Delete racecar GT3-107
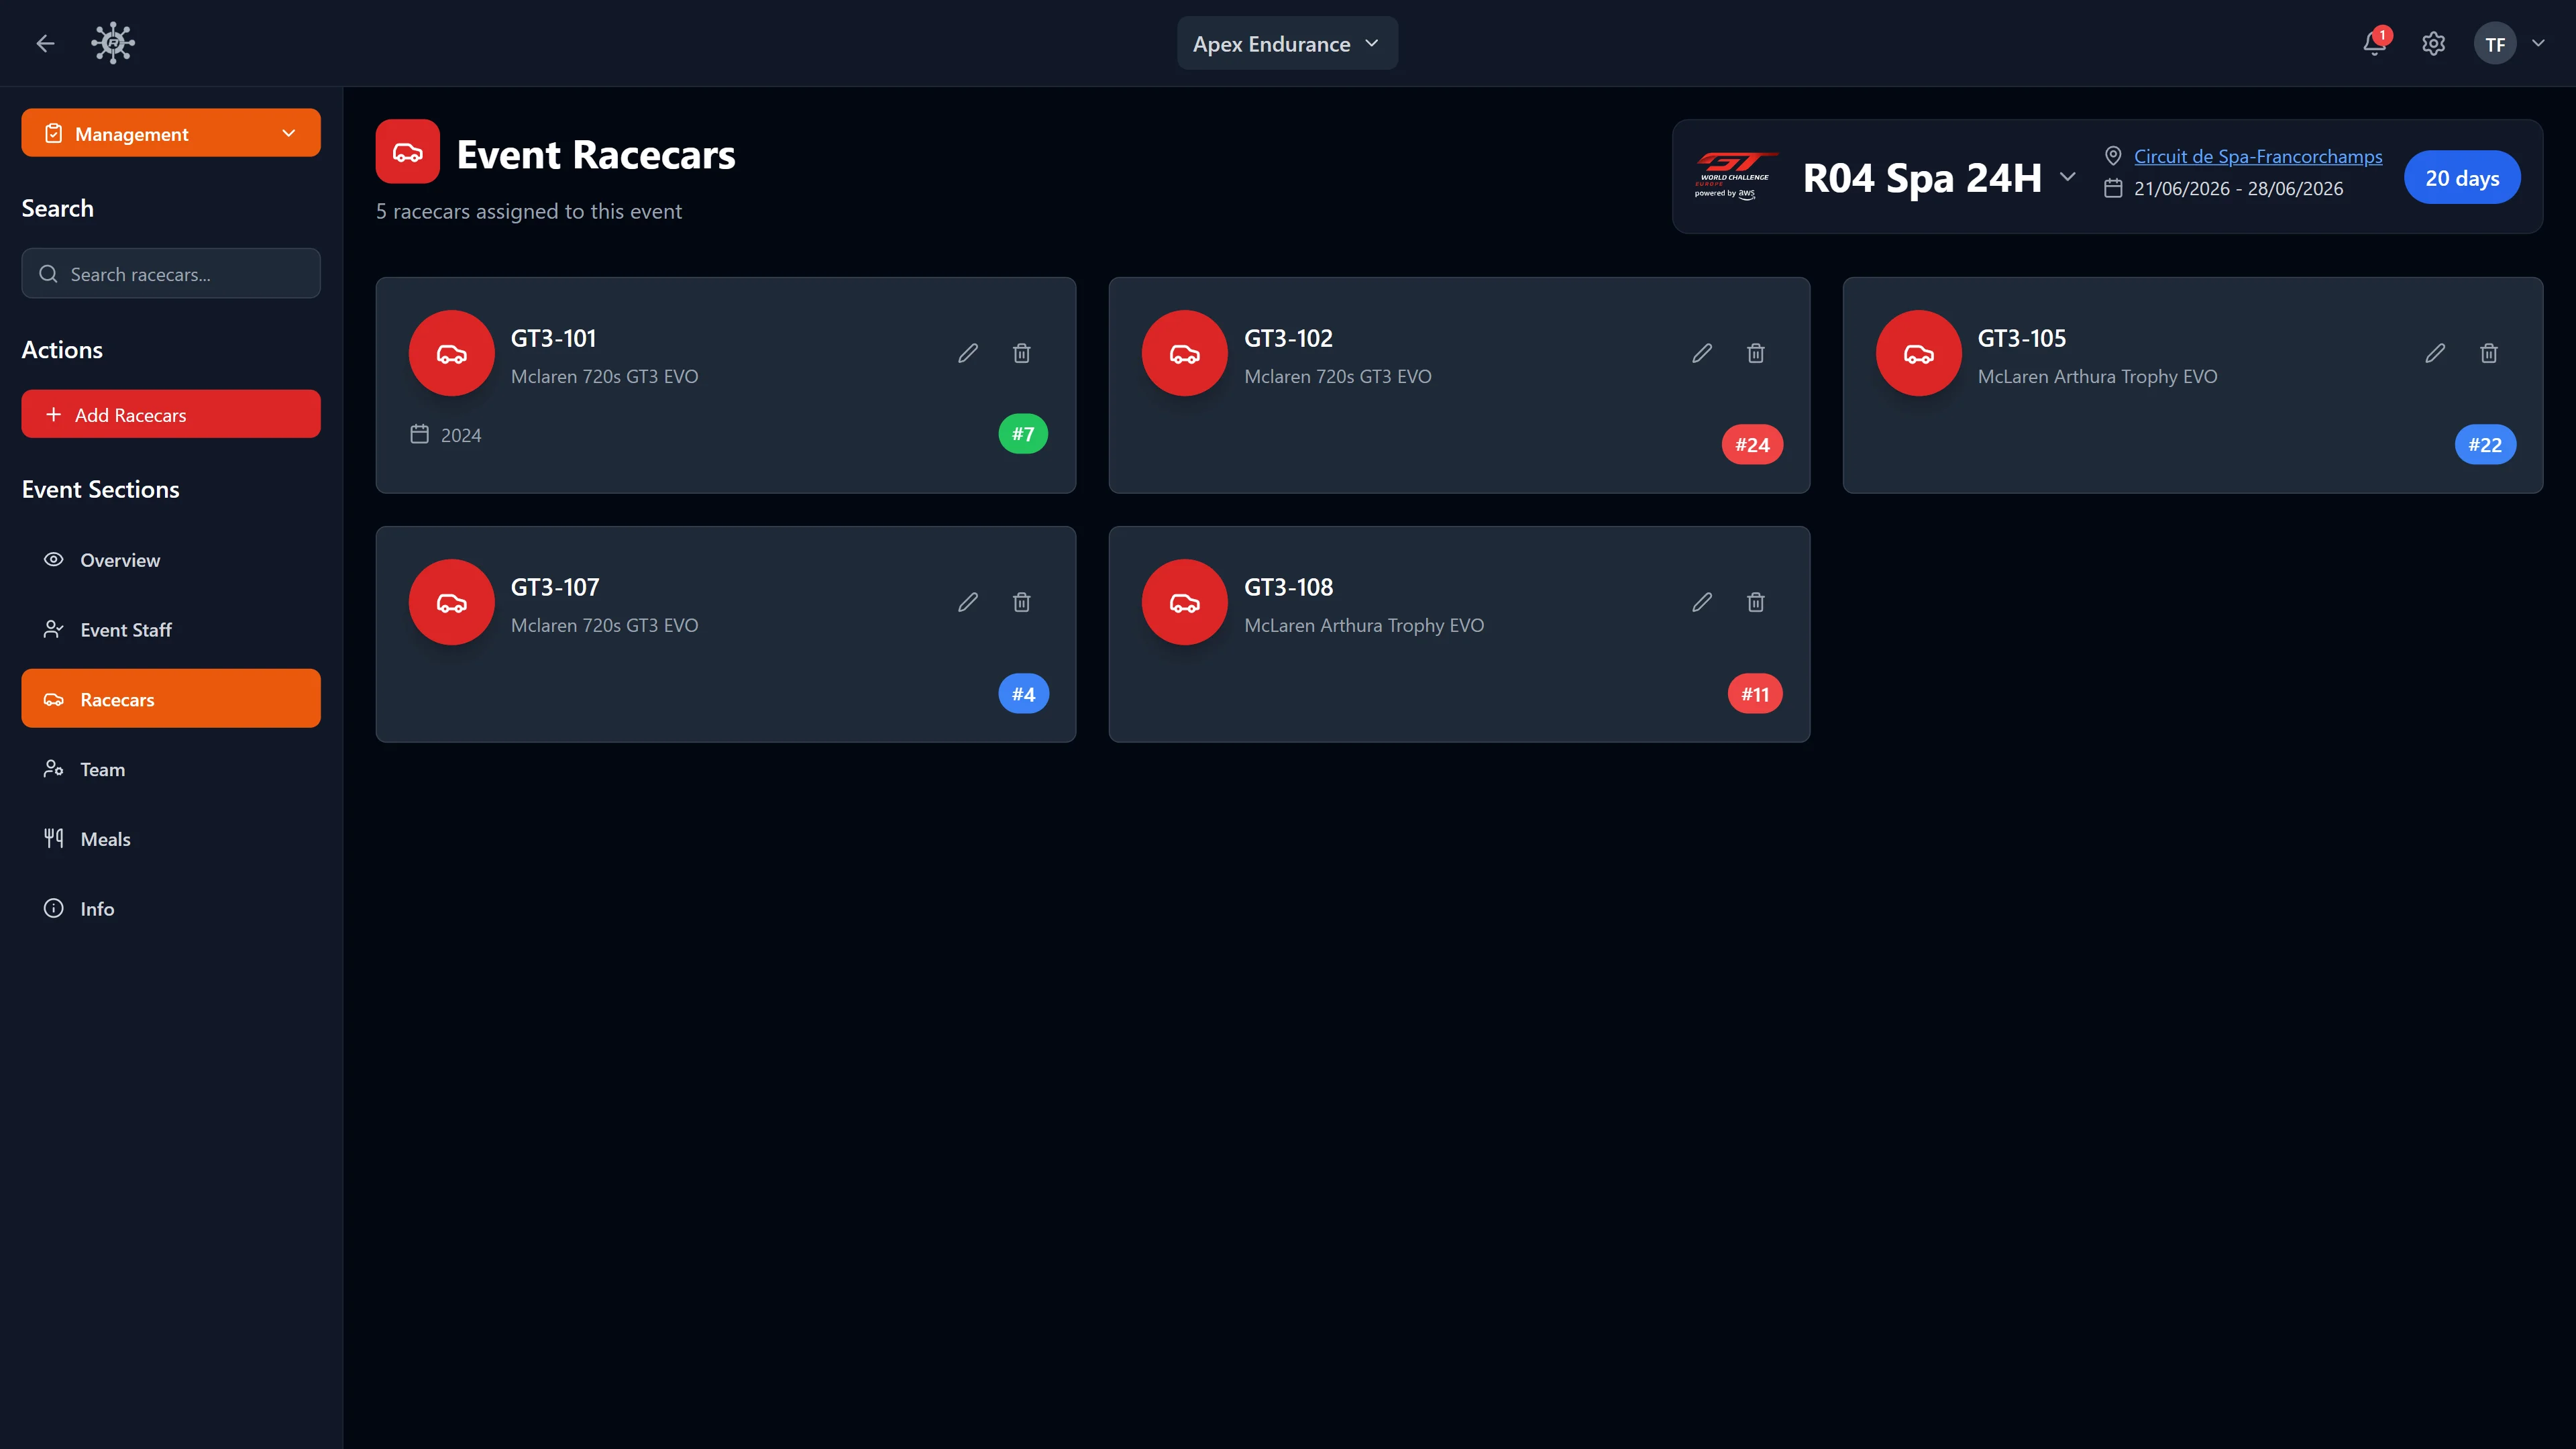2576x1449 pixels. point(1021,602)
